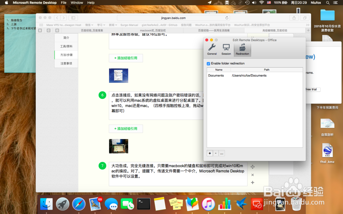Click the Safari address bar

pos(173,18)
